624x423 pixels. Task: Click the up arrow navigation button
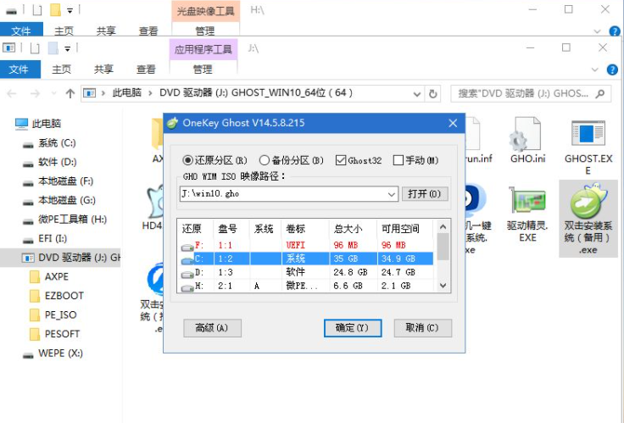[x=70, y=93]
